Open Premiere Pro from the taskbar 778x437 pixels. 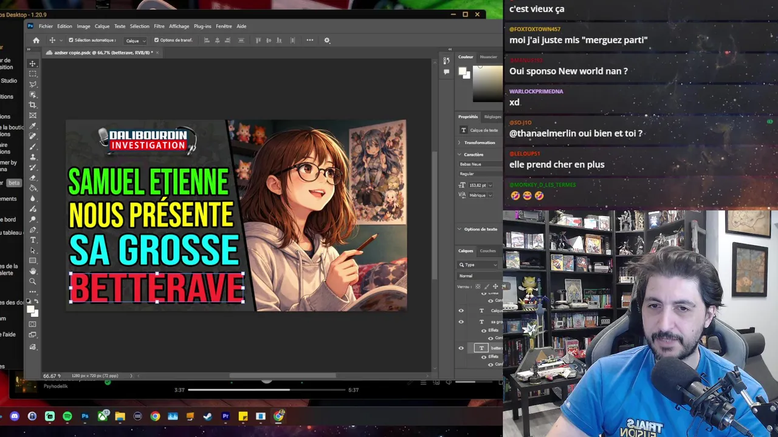coord(225,416)
